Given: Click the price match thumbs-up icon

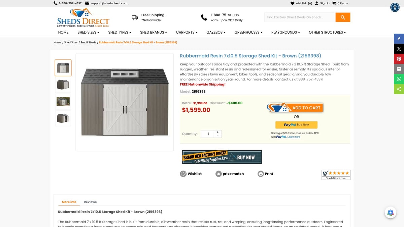Looking at the screenshot, I should click(x=218, y=174).
